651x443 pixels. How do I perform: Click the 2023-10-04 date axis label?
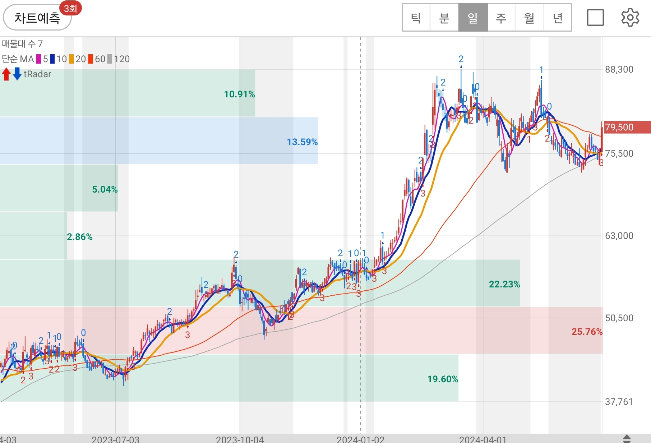pyautogui.click(x=240, y=439)
